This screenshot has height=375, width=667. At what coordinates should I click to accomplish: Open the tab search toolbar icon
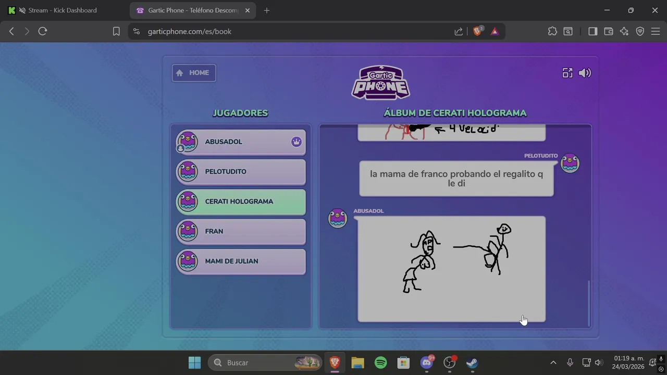pos(568,31)
